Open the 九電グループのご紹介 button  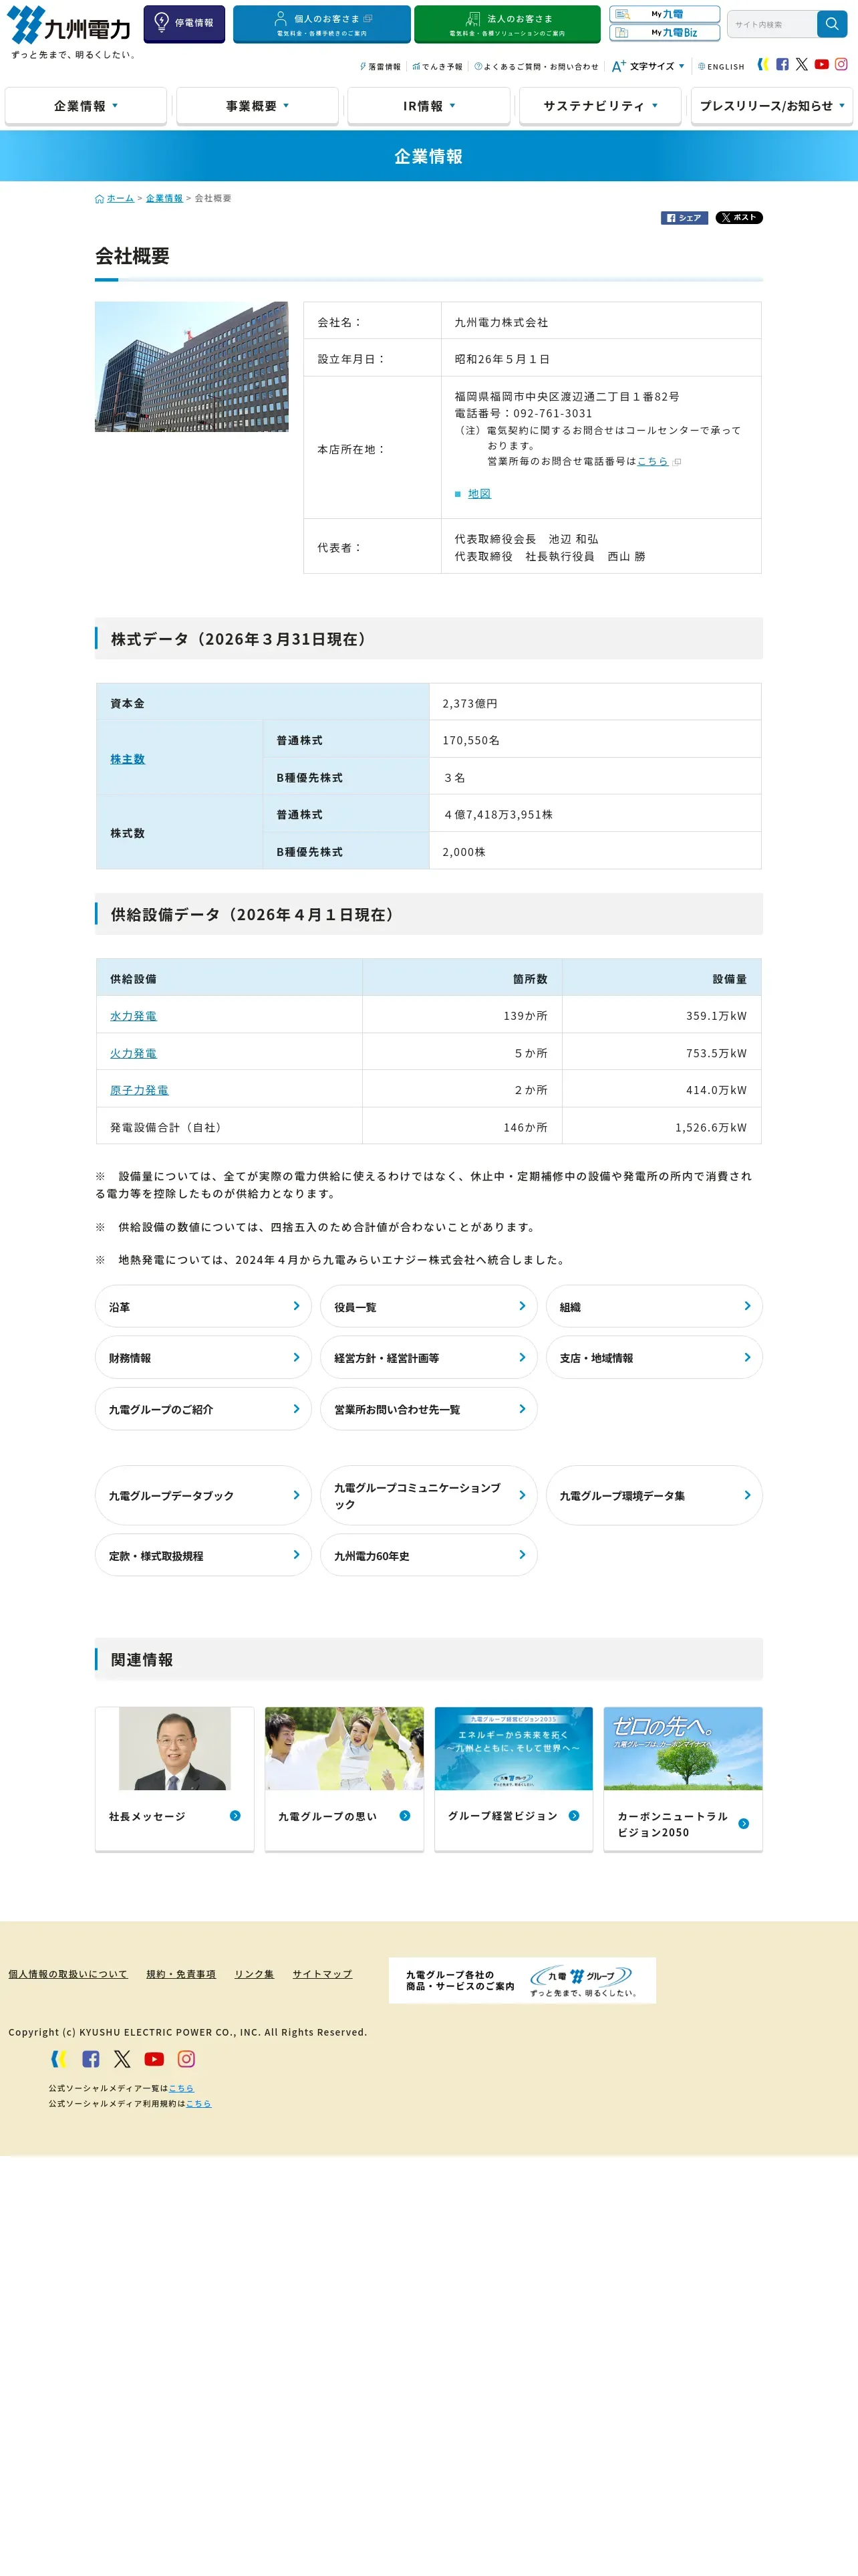pyautogui.click(x=204, y=1408)
